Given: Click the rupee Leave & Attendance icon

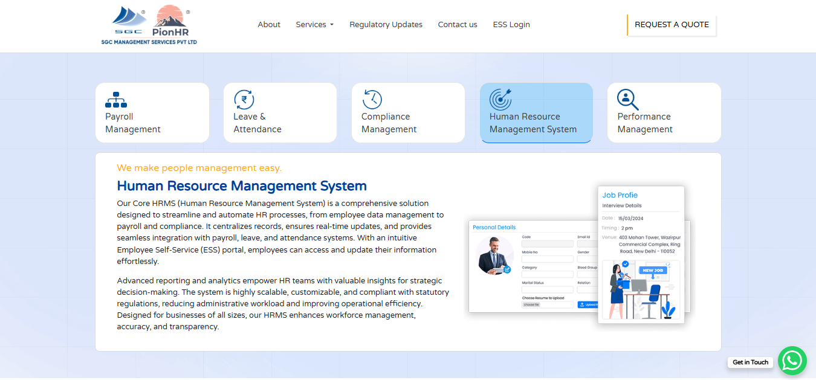Looking at the screenshot, I should (x=244, y=100).
